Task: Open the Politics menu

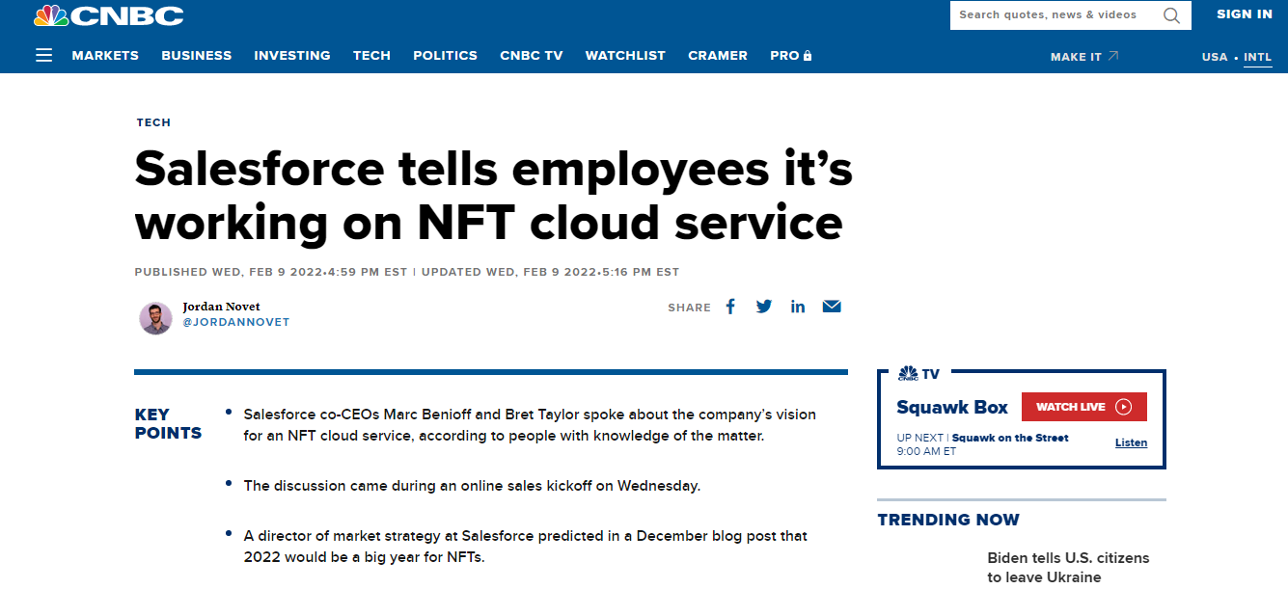Action: 445,56
